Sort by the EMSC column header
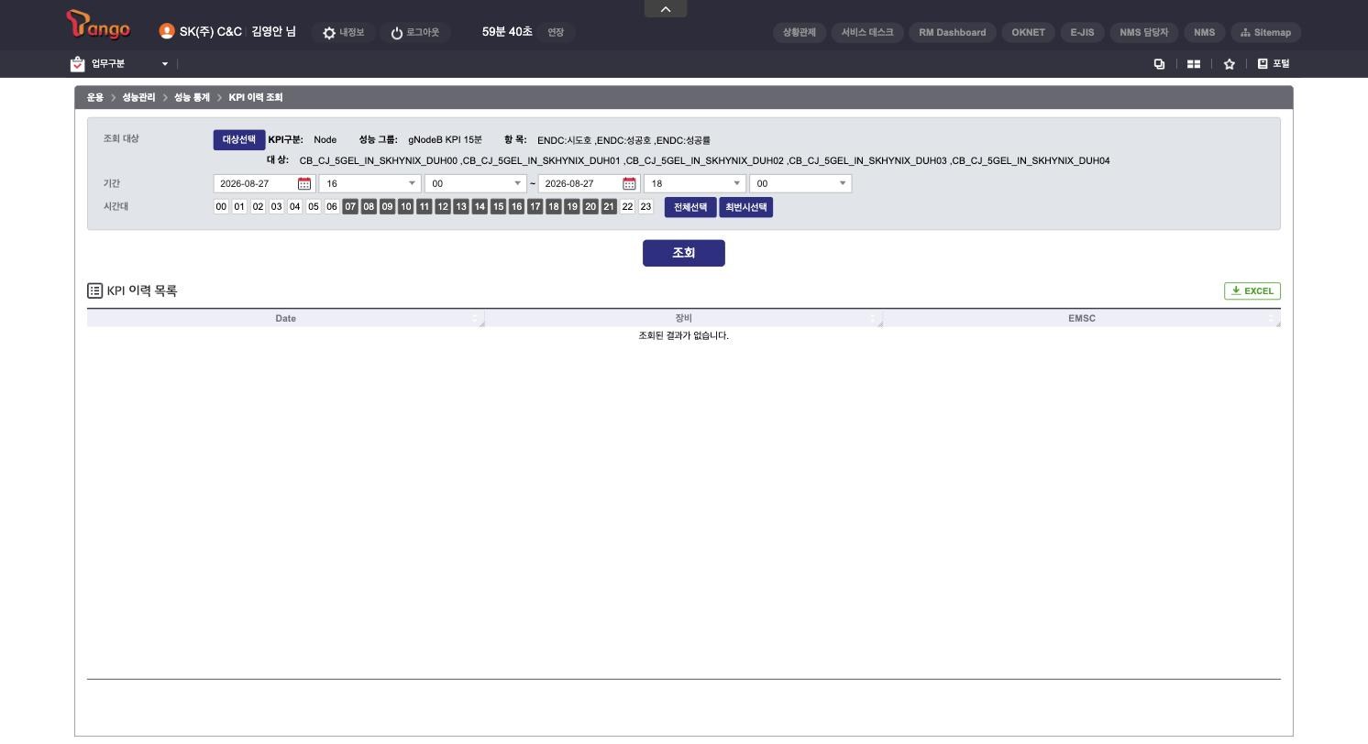 point(1082,318)
